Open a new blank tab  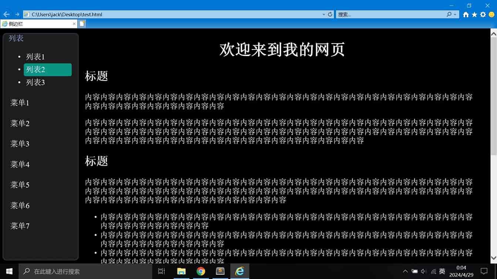tap(82, 24)
